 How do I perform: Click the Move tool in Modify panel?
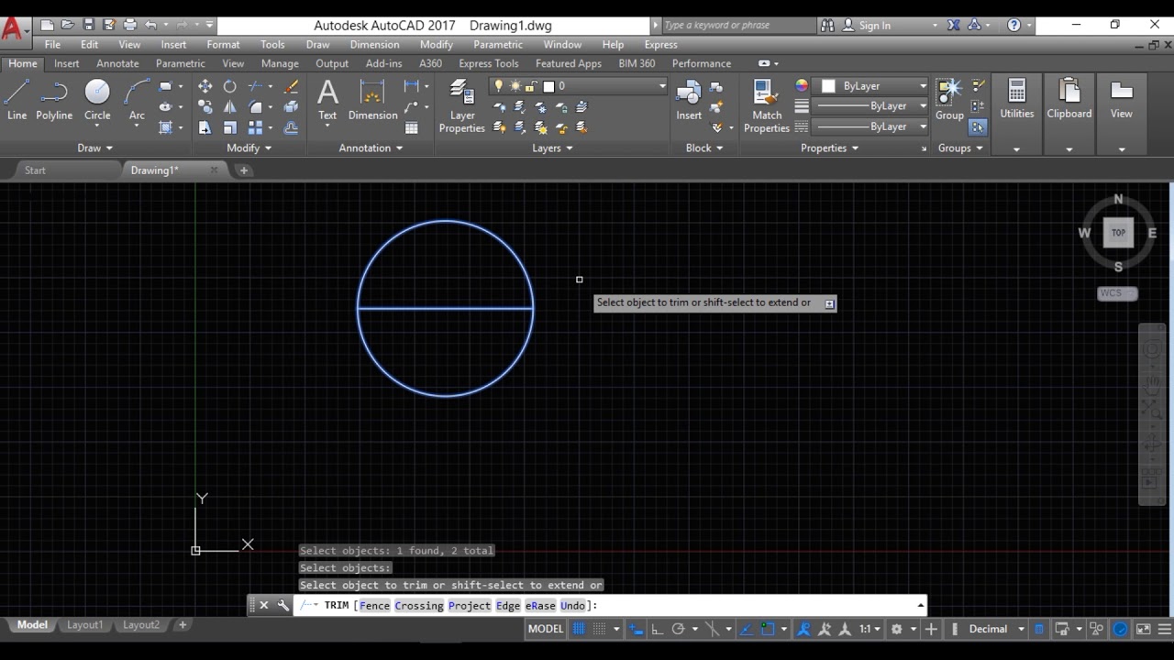click(205, 86)
